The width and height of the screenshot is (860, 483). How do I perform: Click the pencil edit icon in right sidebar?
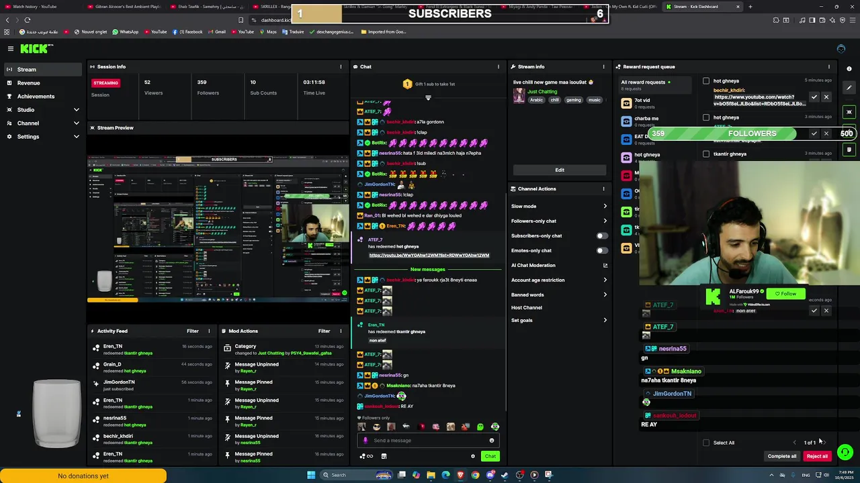pyautogui.click(x=849, y=87)
